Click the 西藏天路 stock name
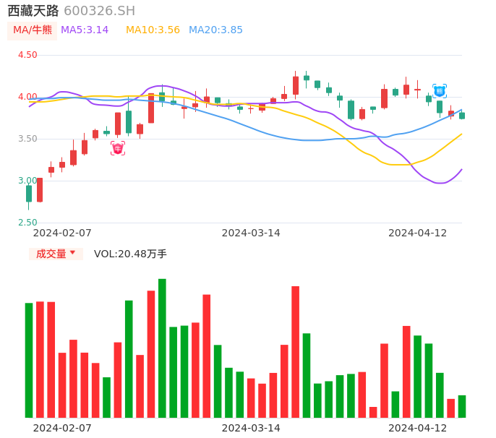Image resolution: width=496 pixels, height=438 pixels. 33,11
